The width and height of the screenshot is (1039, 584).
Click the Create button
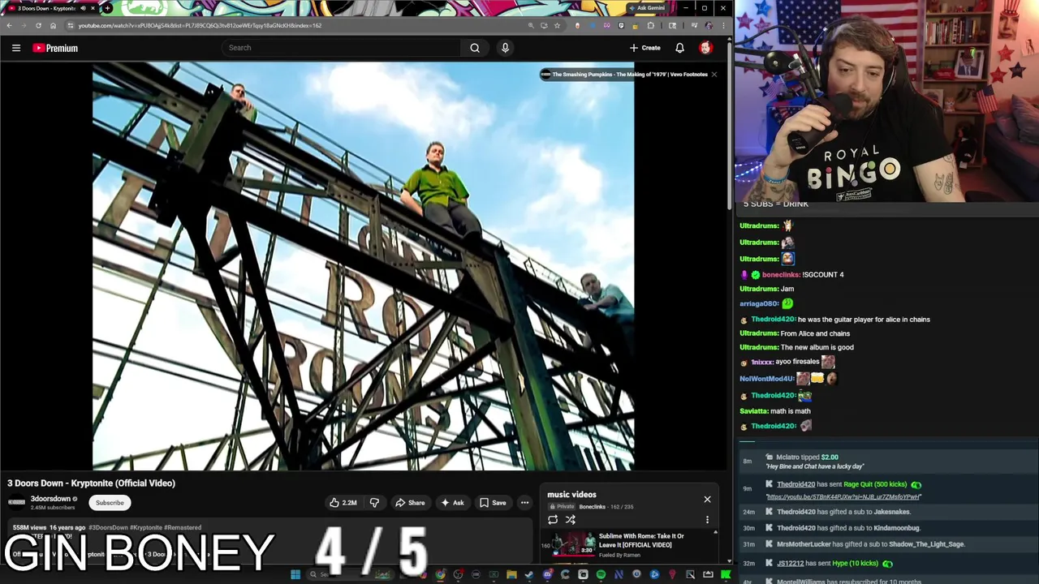(x=645, y=48)
